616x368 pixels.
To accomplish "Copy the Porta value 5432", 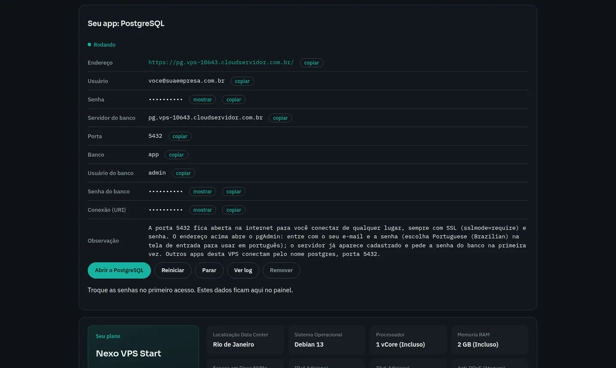I will click(180, 137).
